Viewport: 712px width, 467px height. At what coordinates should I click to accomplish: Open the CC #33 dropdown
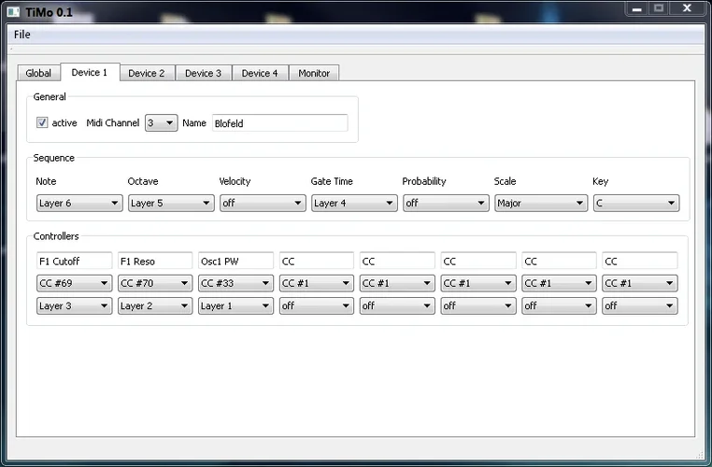tap(235, 283)
